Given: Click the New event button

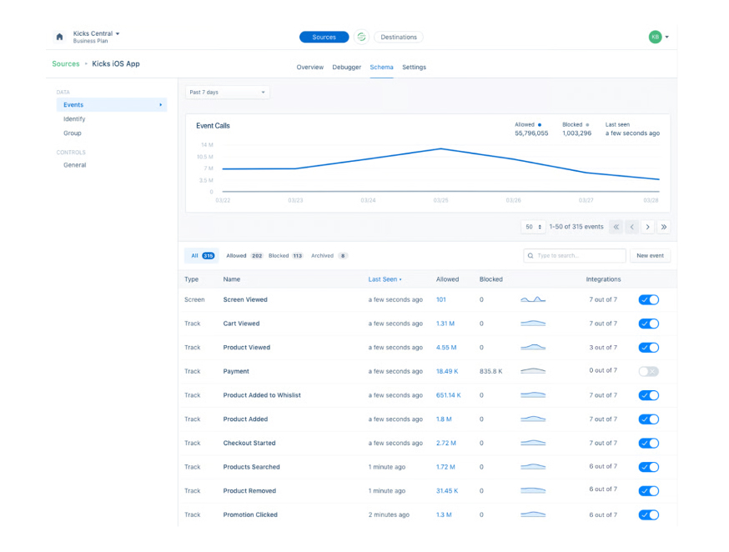Looking at the screenshot, I should pyautogui.click(x=650, y=256).
